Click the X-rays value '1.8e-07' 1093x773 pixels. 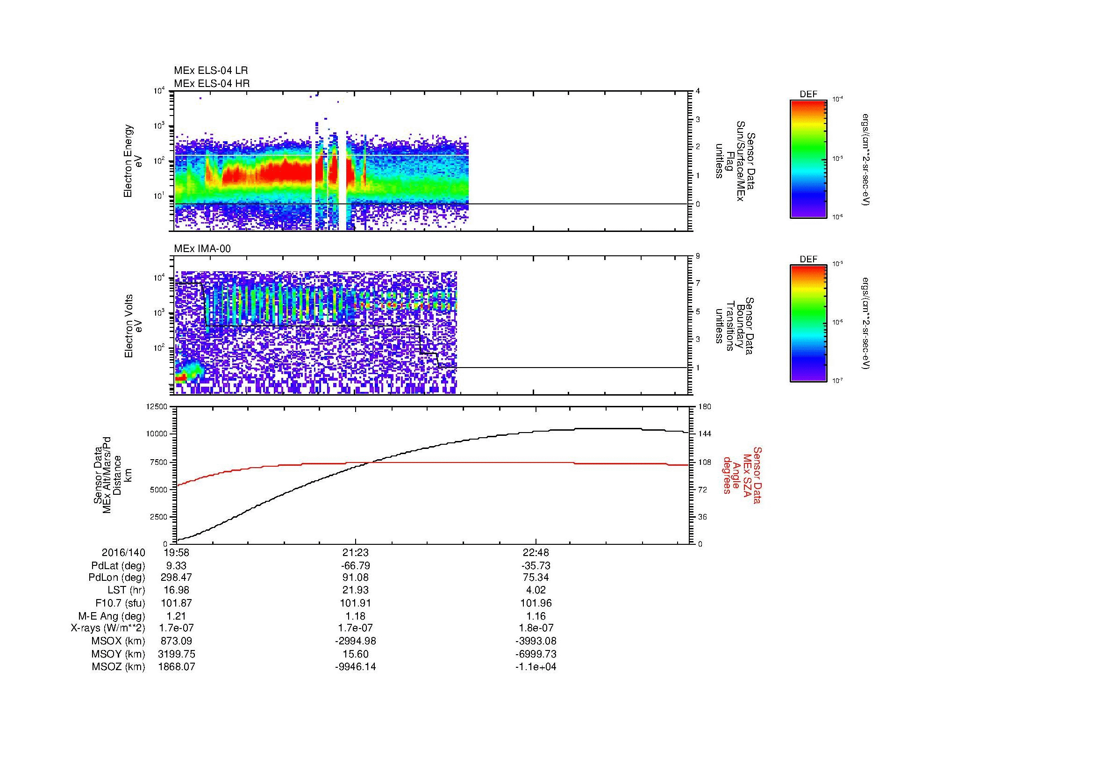pos(536,629)
